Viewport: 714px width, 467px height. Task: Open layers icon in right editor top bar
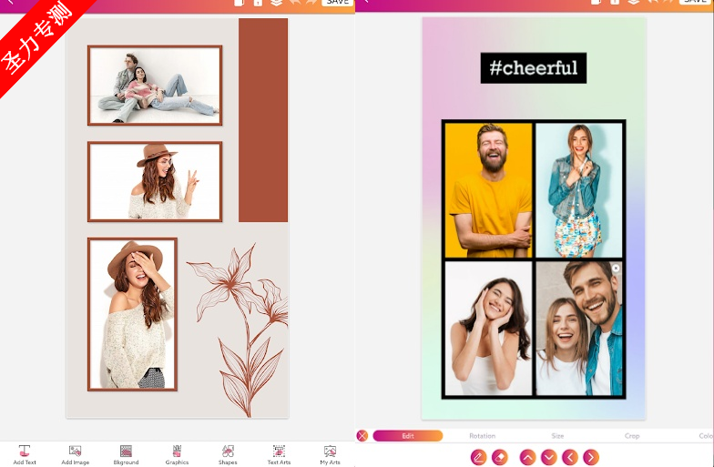tap(634, 2)
